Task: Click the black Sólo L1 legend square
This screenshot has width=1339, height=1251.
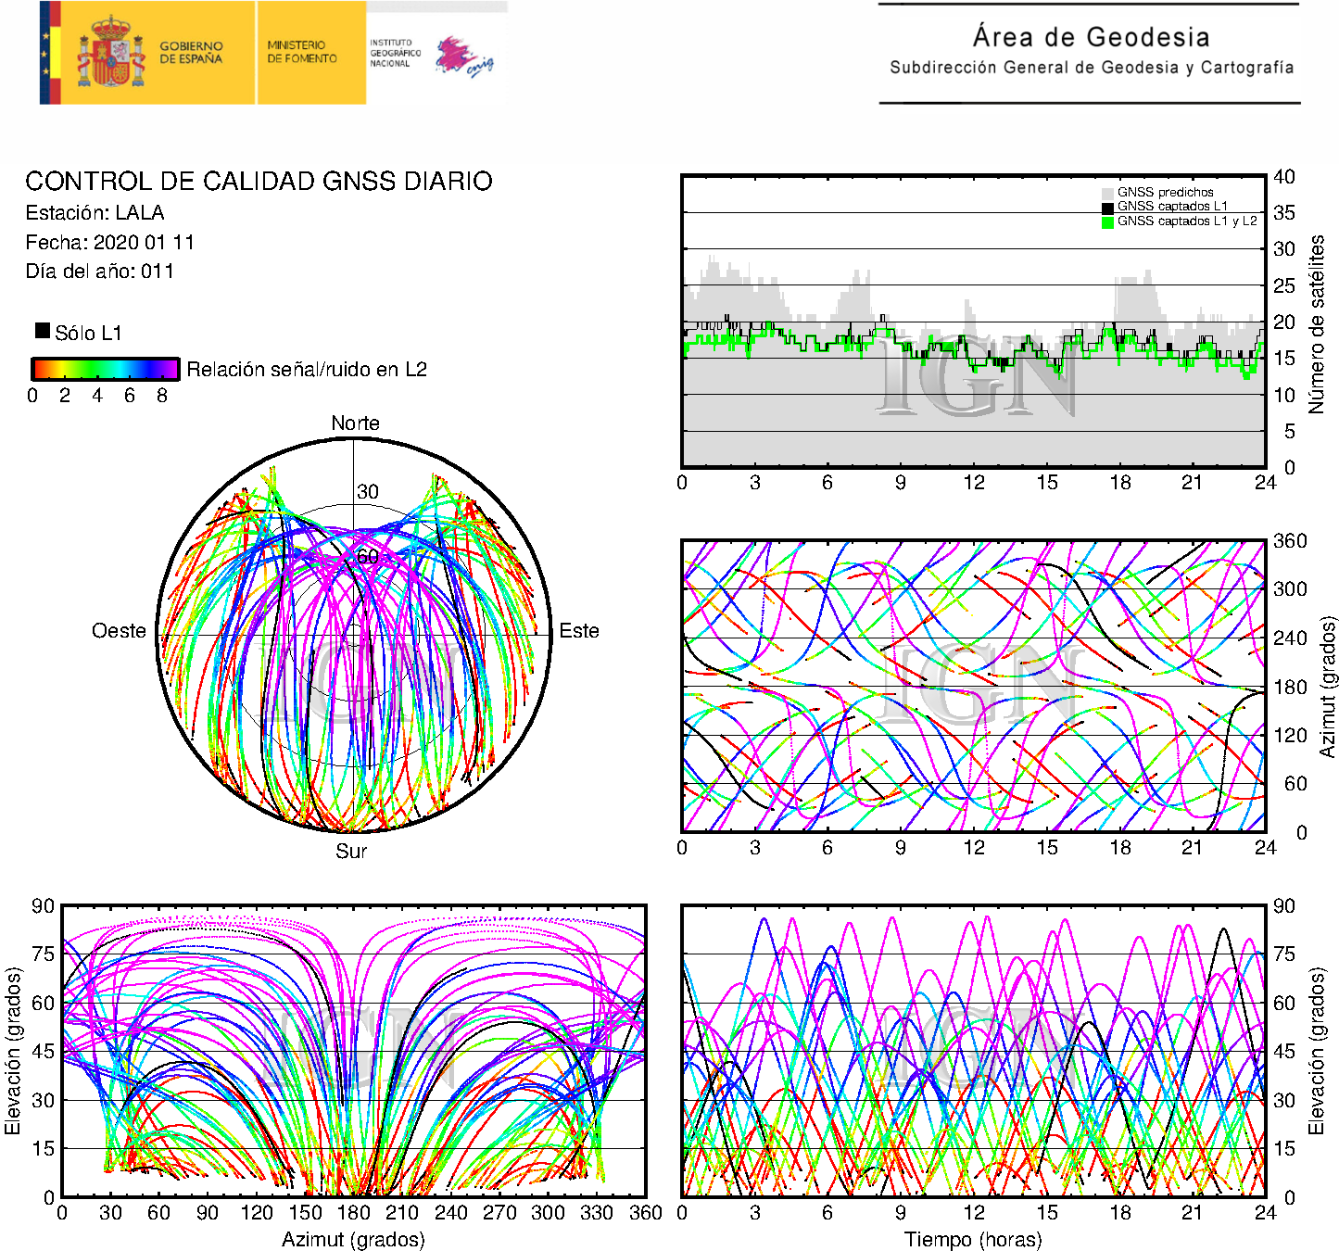Action: tap(43, 331)
